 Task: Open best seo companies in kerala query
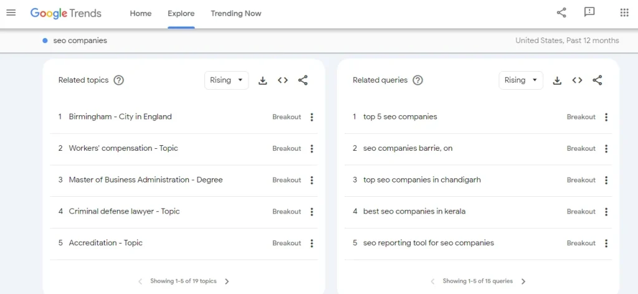click(x=414, y=211)
